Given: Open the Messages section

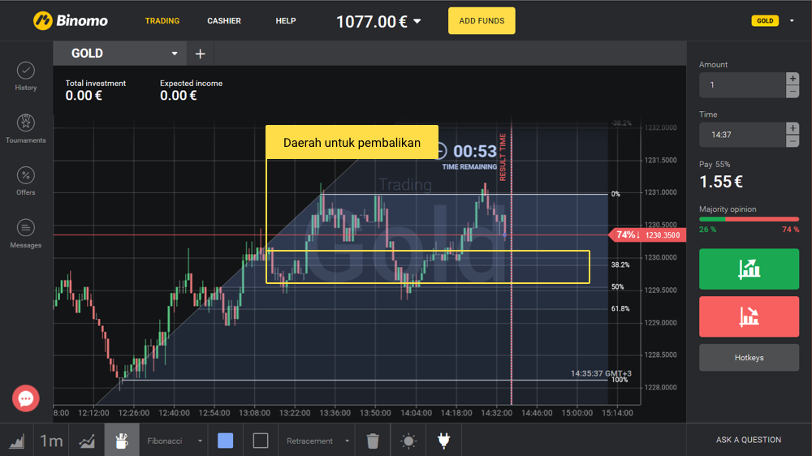Looking at the screenshot, I should 25,234.
